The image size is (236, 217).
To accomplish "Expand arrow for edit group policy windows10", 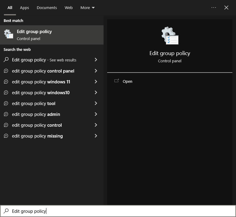I will pyautogui.click(x=96, y=92).
